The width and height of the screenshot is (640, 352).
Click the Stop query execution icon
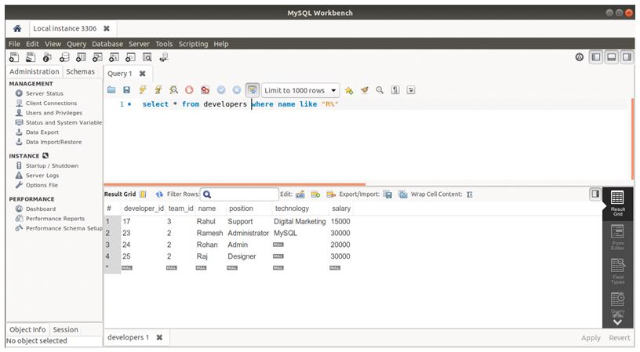[189, 90]
